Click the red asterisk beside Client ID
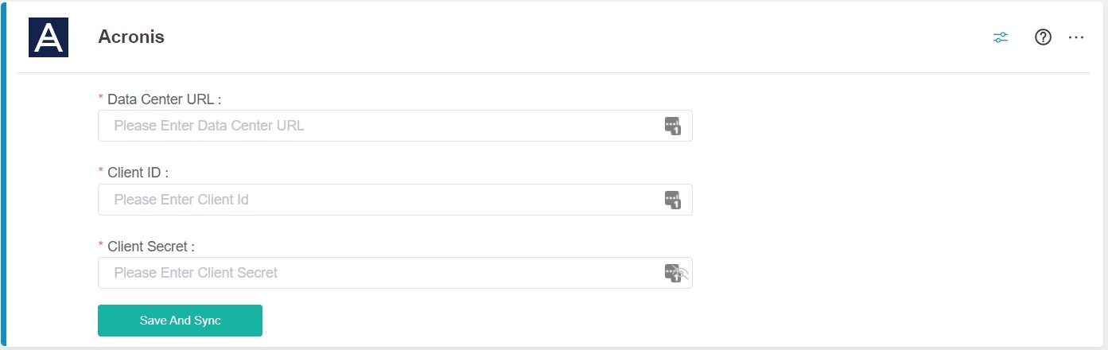The height and width of the screenshot is (350, 1108). [101, 172]
